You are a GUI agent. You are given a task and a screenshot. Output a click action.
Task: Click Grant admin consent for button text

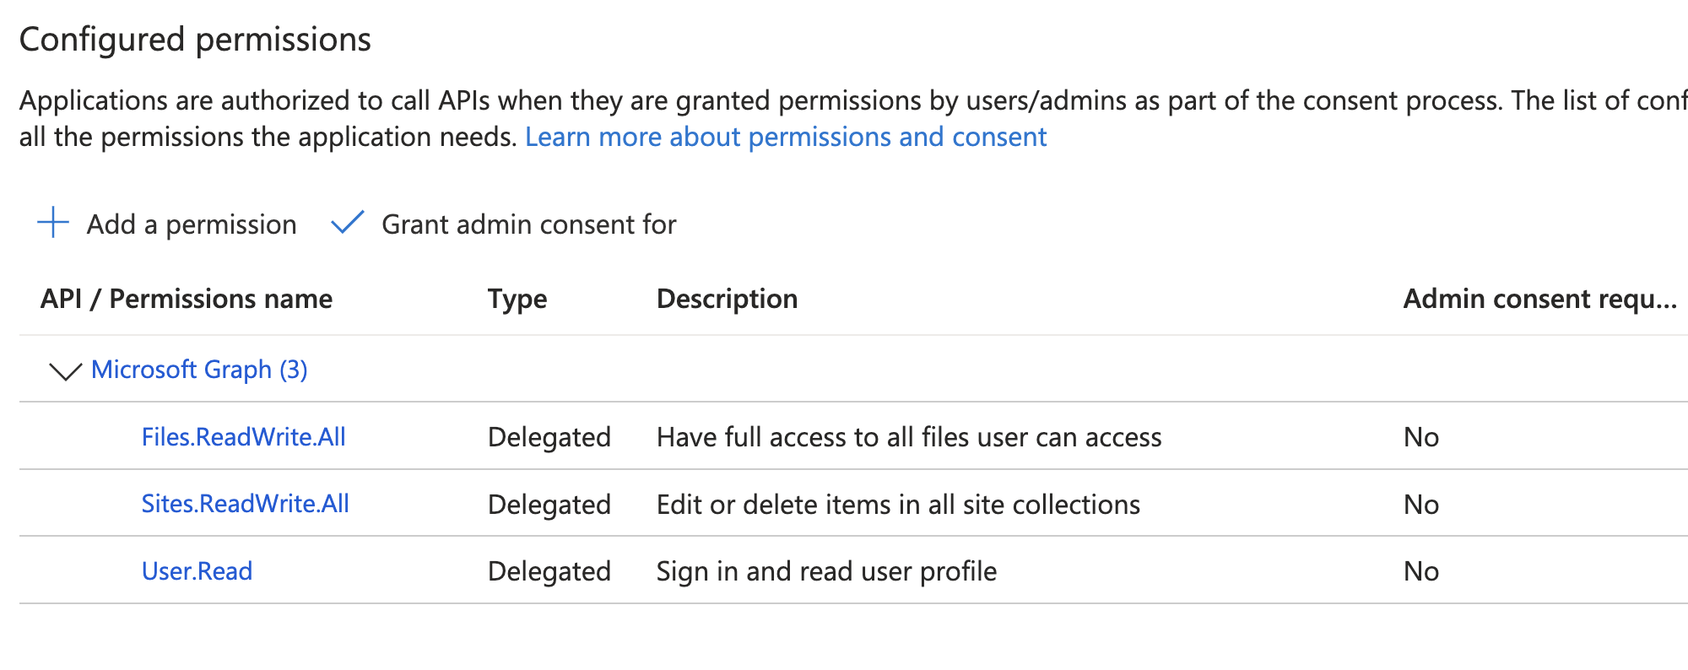click(x=529, y=224)
